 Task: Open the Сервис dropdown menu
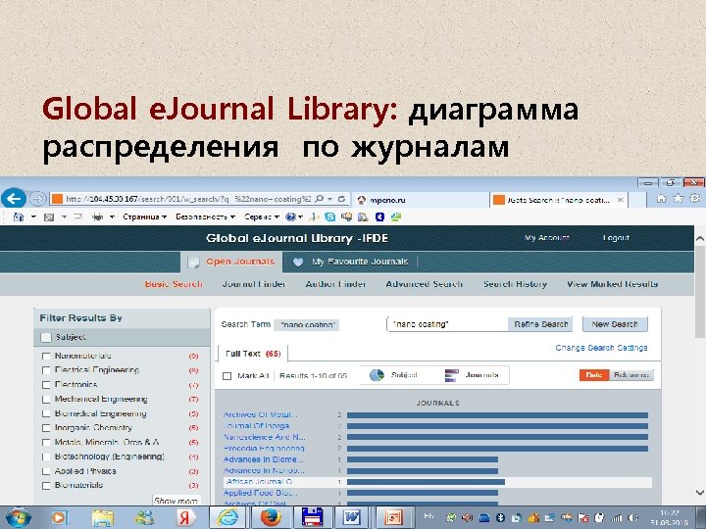click(x=262, y=216)
